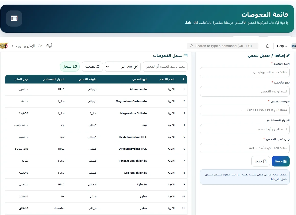296x215 pixels.
Task: Click the ph metar device cell
Action: pyautogui.click(x=59, y=208)
